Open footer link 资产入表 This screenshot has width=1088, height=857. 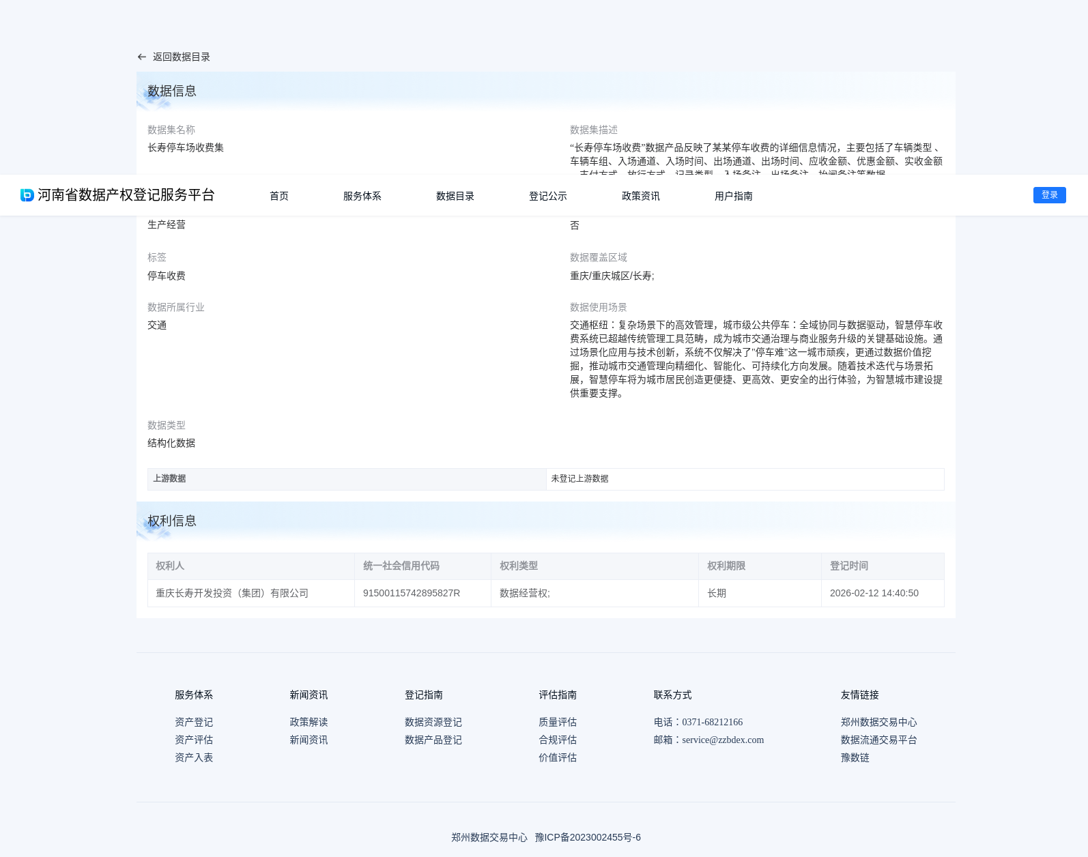click(194, 757)
